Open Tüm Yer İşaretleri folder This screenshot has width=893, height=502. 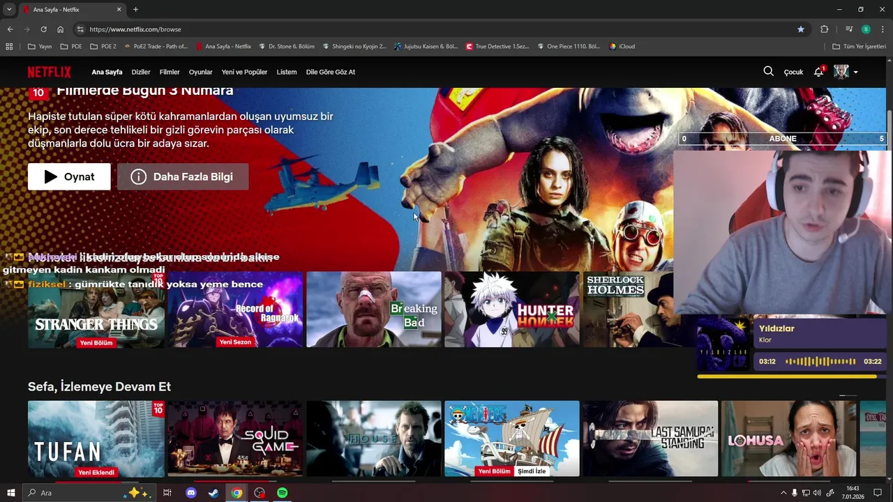860,47
